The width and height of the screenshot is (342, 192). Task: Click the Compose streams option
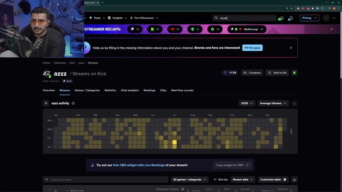[170, 189]
